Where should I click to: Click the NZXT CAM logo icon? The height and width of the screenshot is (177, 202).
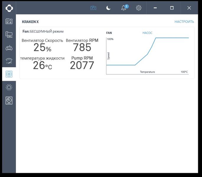tap(9, 8)
